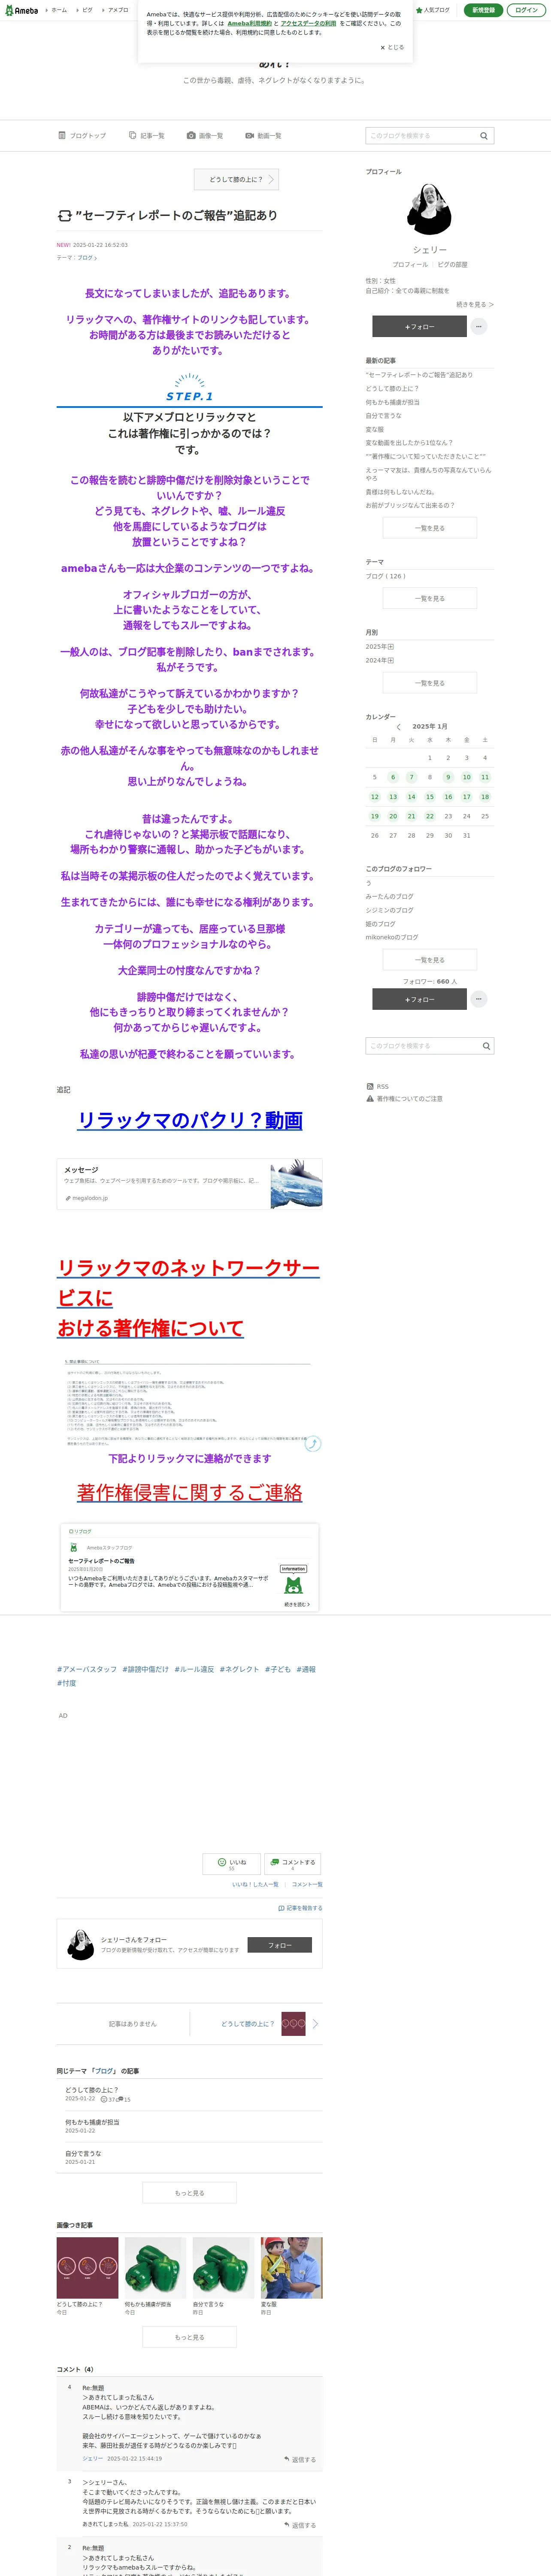Go to next article via the right chevron arrow
The width and height of the screenshot is (551, 2576).
point(315,2024)
